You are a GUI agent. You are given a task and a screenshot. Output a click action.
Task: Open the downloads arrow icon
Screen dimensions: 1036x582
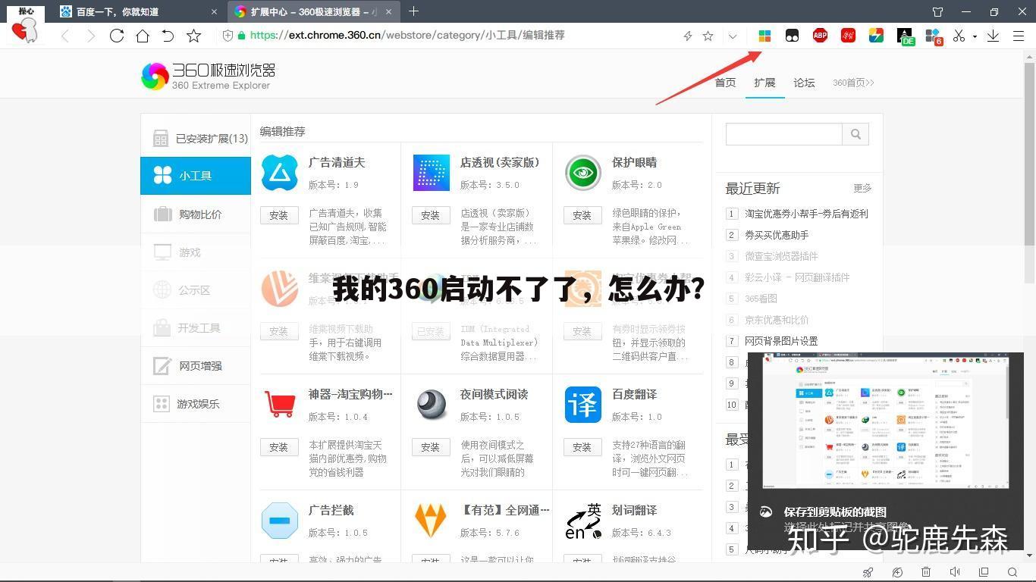tap(993, 36)
